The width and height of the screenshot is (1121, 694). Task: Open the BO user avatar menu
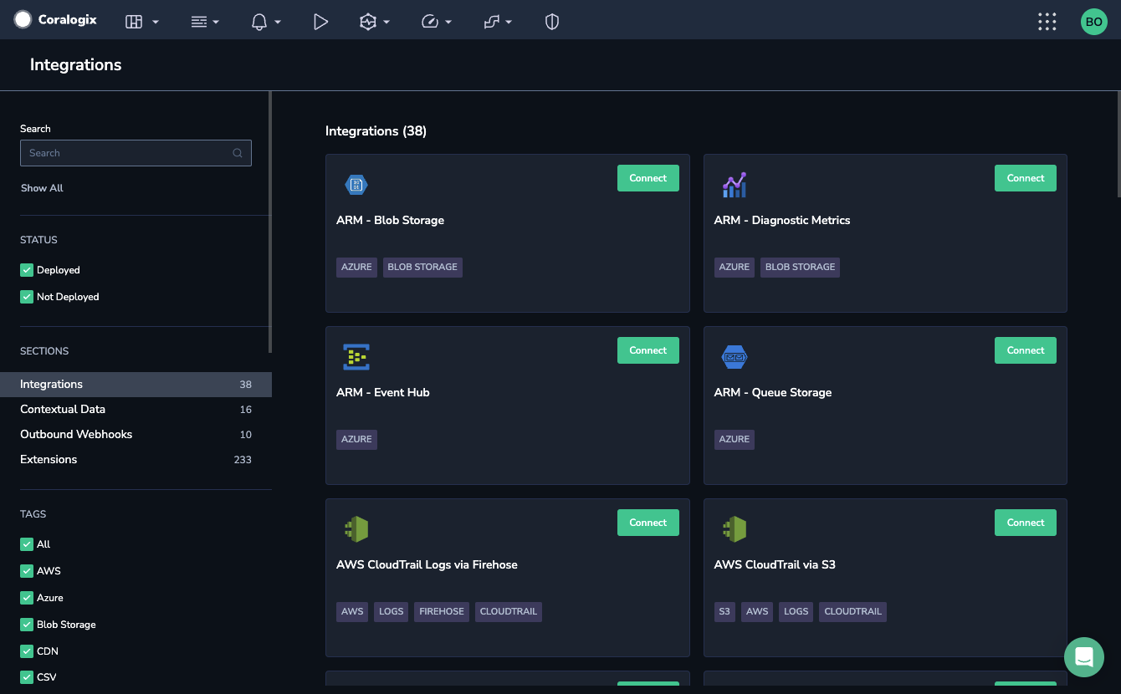pos(1093,22)
